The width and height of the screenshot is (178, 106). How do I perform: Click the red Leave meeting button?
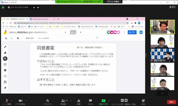pyautogui.click(x=172, y=102)
